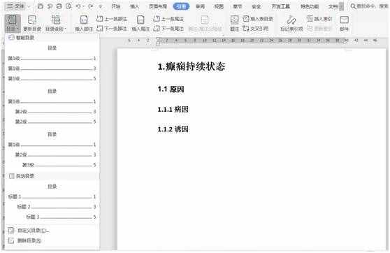390x253 pixels.
Task: Click the 智能目录 section header
Action: click(52, 38)
